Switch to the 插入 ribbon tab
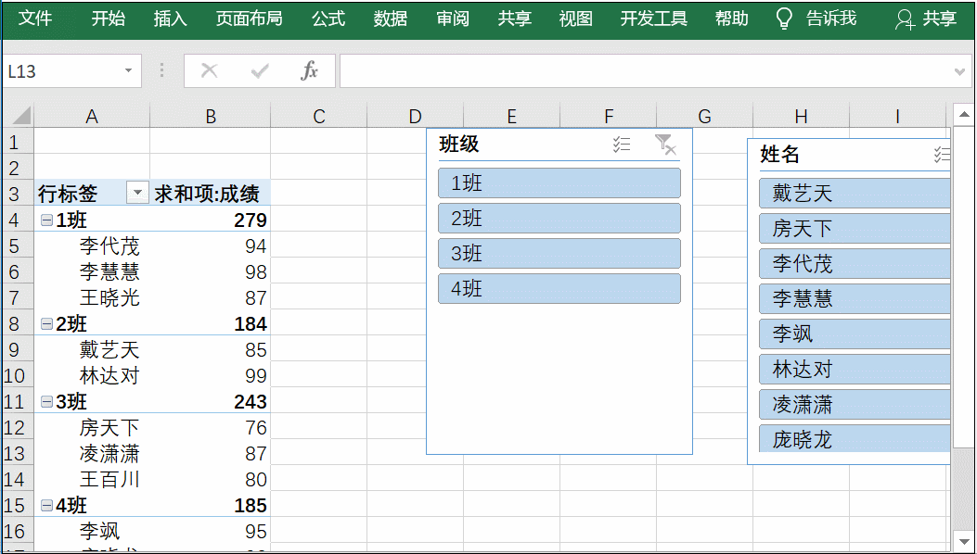 tap(169, 17)
